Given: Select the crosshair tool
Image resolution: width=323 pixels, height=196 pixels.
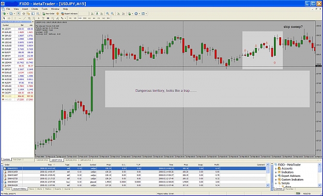Looking at the screenshot, I should click(x=9, y=18).
